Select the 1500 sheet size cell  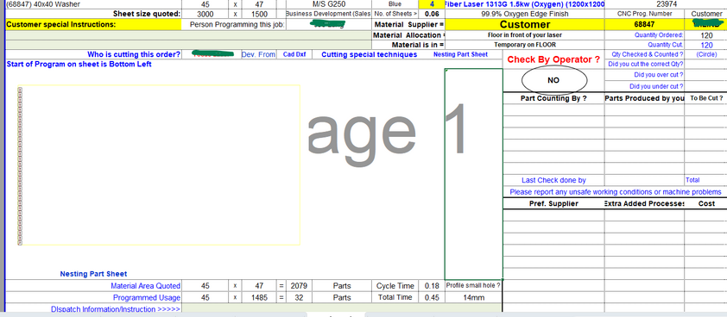click(x=260, y=14)
